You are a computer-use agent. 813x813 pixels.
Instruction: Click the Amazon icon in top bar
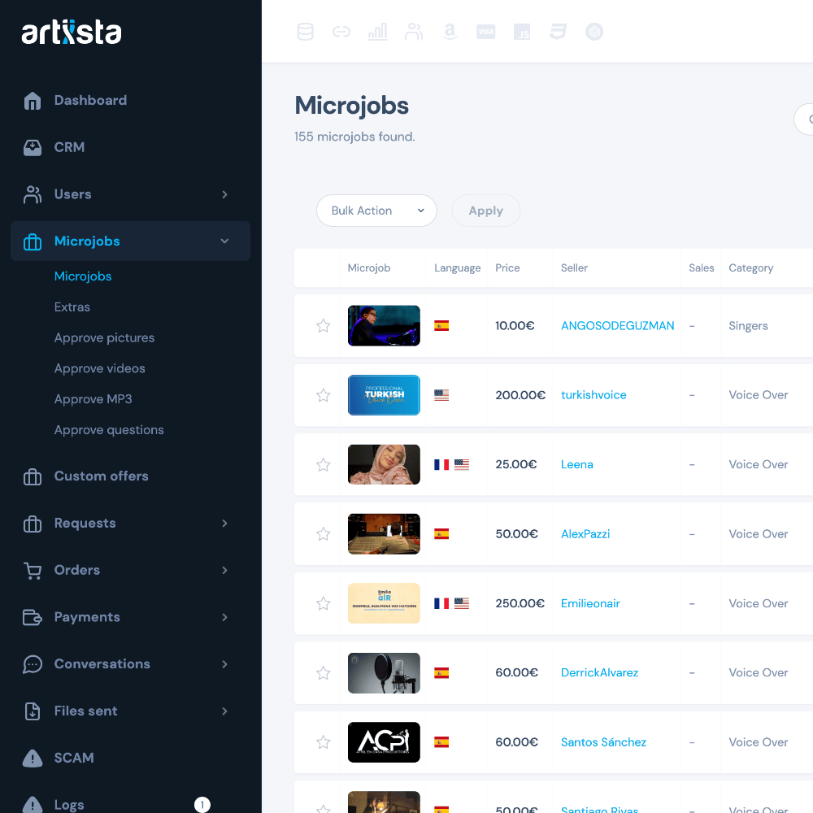click(450, 33)
